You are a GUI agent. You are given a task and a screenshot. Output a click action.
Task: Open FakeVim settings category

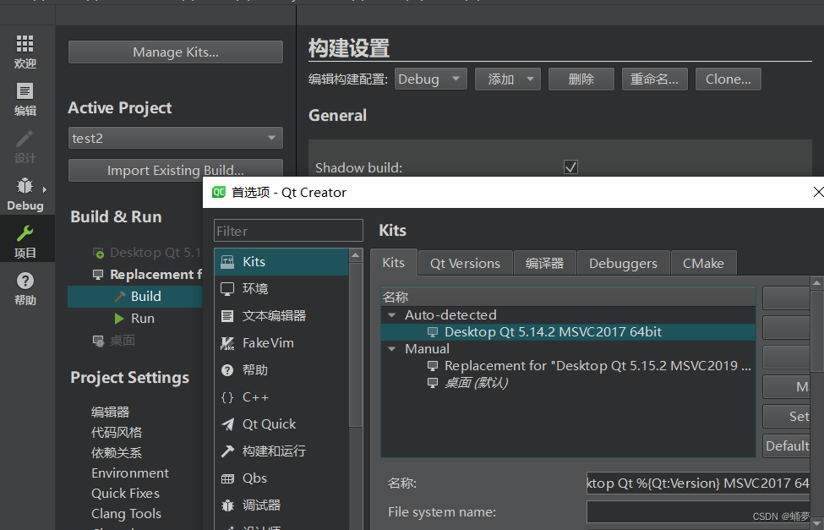coord(281,343)
